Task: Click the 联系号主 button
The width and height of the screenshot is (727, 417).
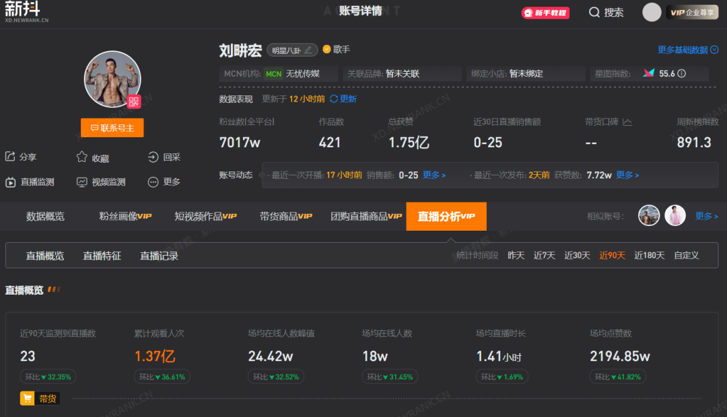Action: [x=112, y=128]
